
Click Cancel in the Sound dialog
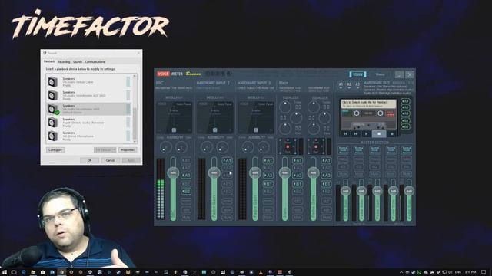click(x=110, y=160)
